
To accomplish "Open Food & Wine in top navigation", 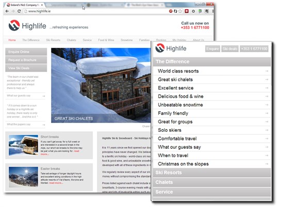I will coord(106,40).
